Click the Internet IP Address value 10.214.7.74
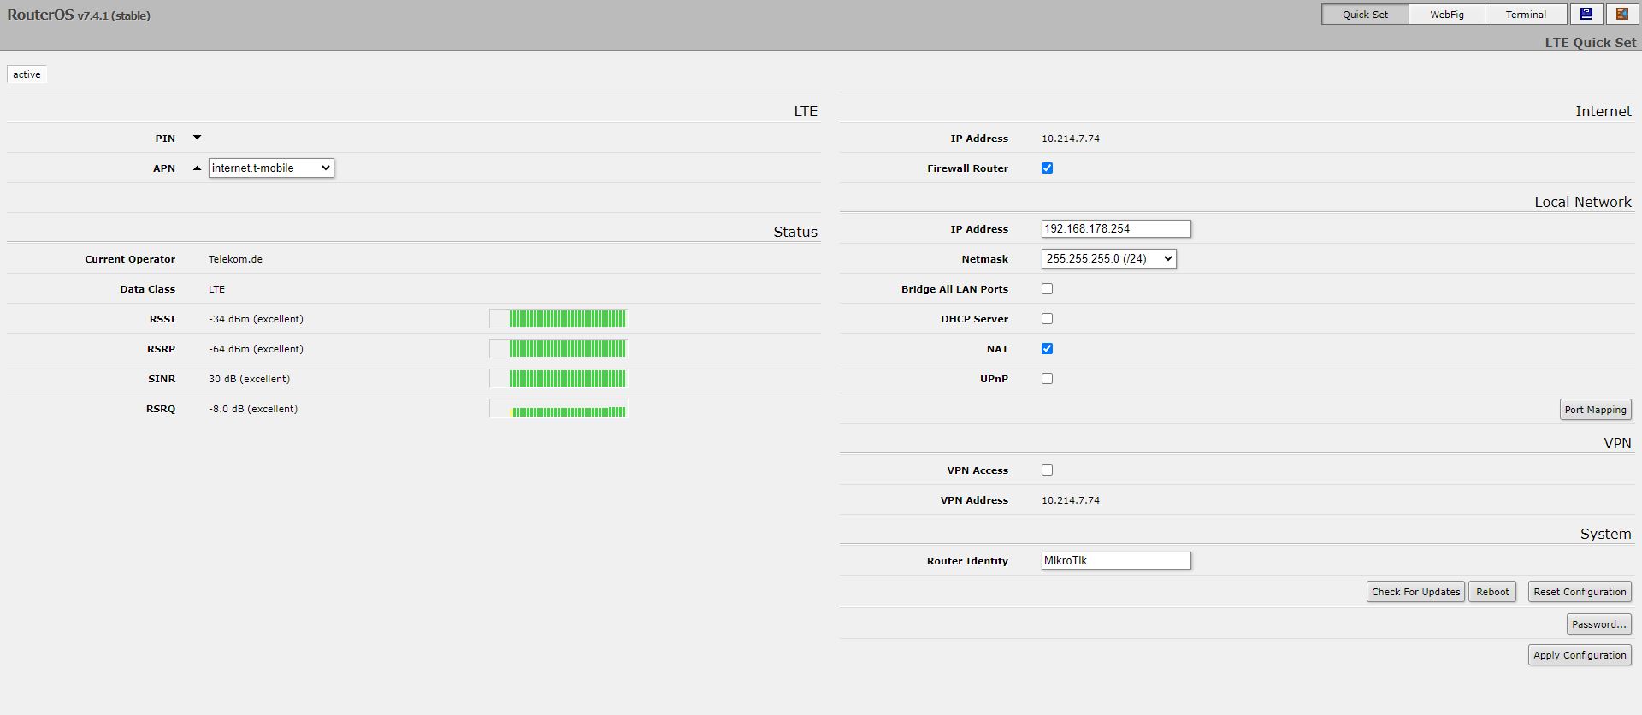This screenshot has height=715, width=1642. point(1071,139)
